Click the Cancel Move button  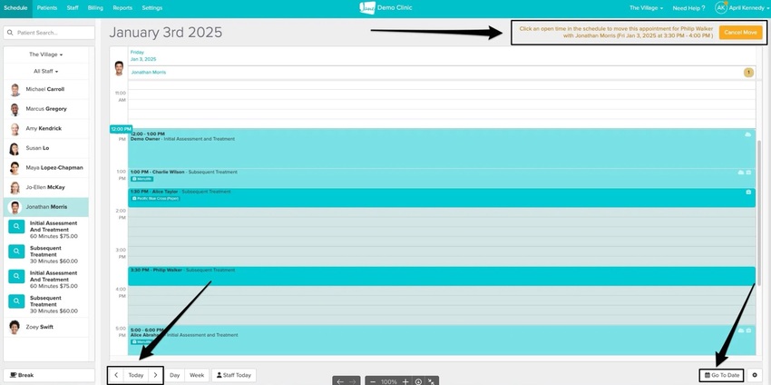pos(740,33)
